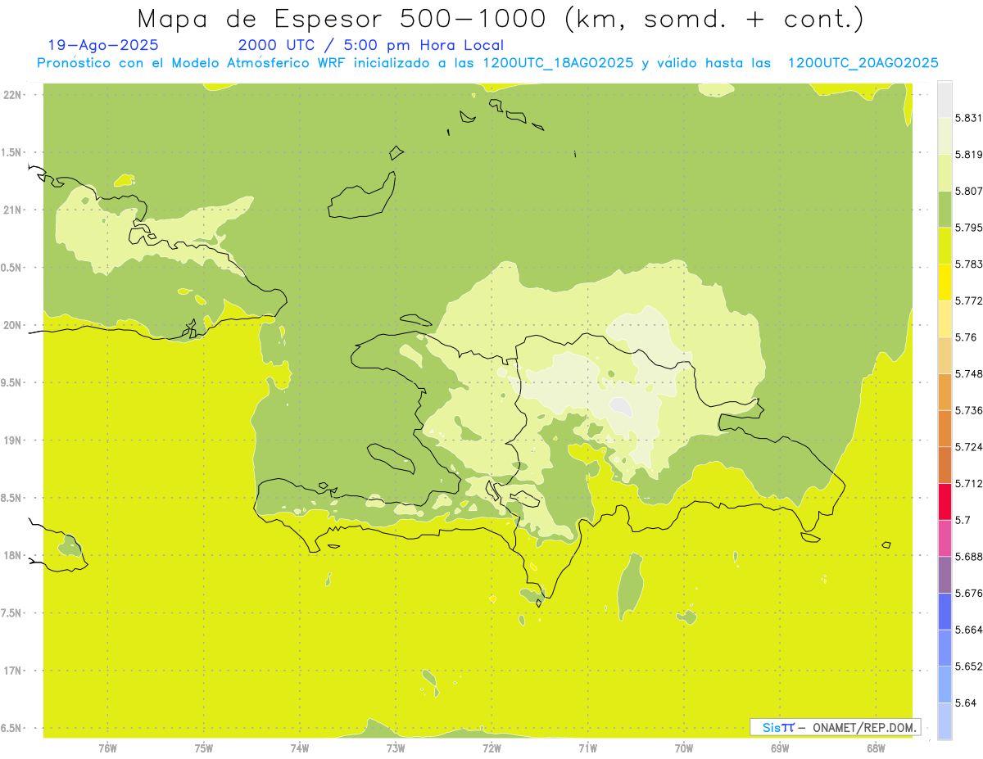Click the legend value "5.652"
This screenshot has width=983, height=759.
[968, 666]
